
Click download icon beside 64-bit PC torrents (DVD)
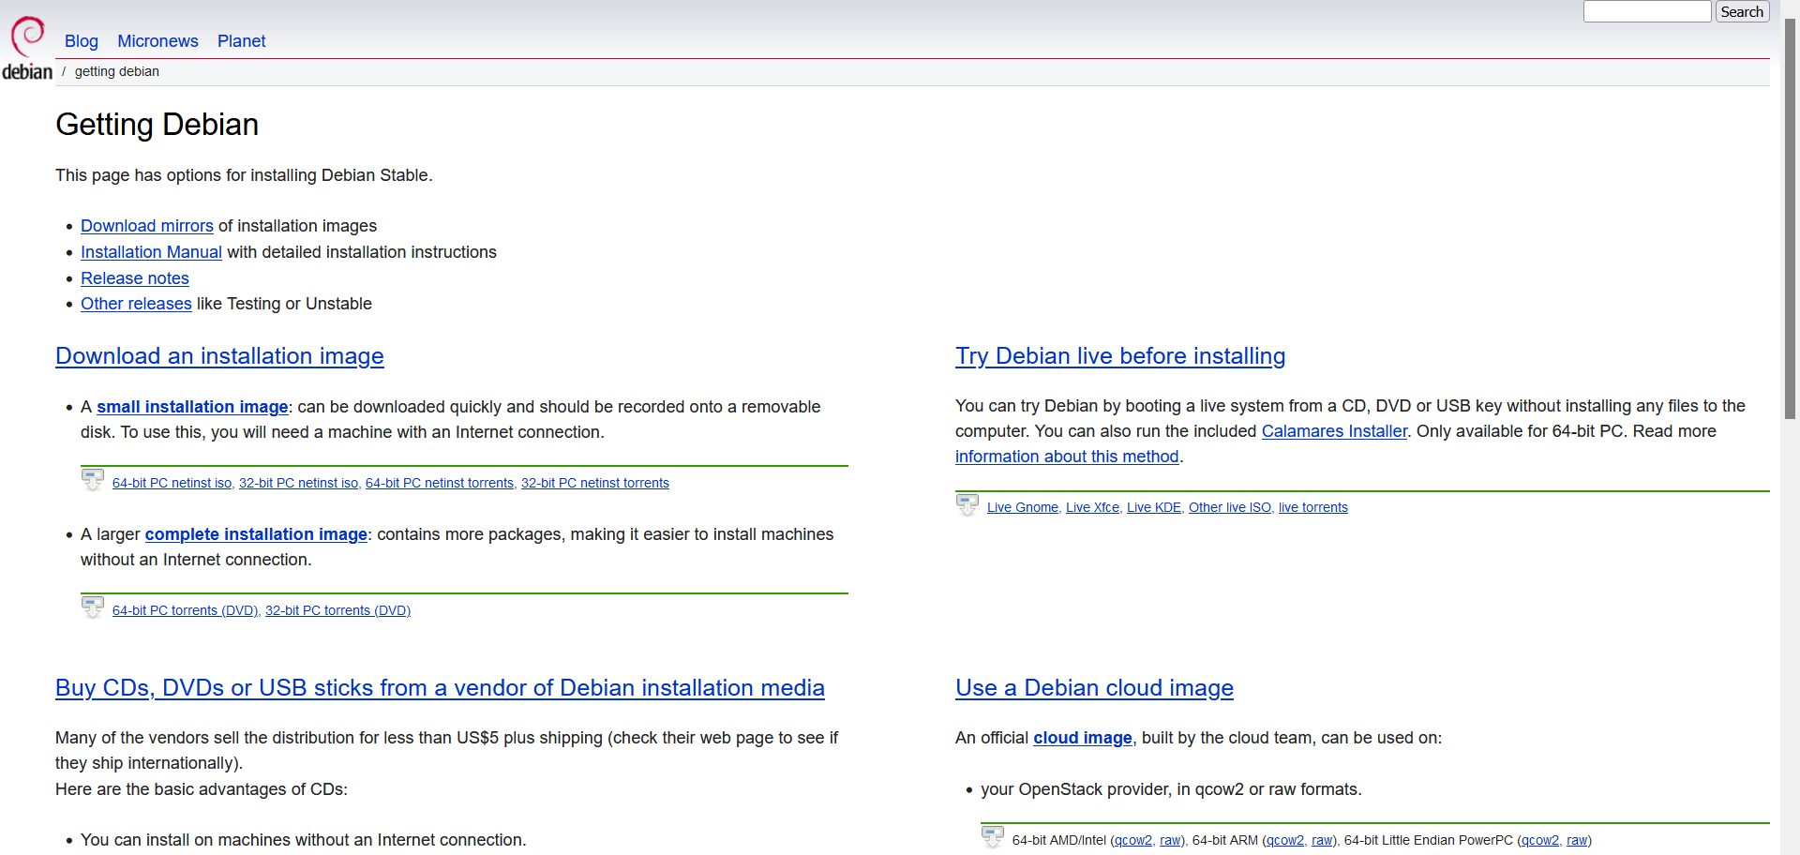click(93, 607)
